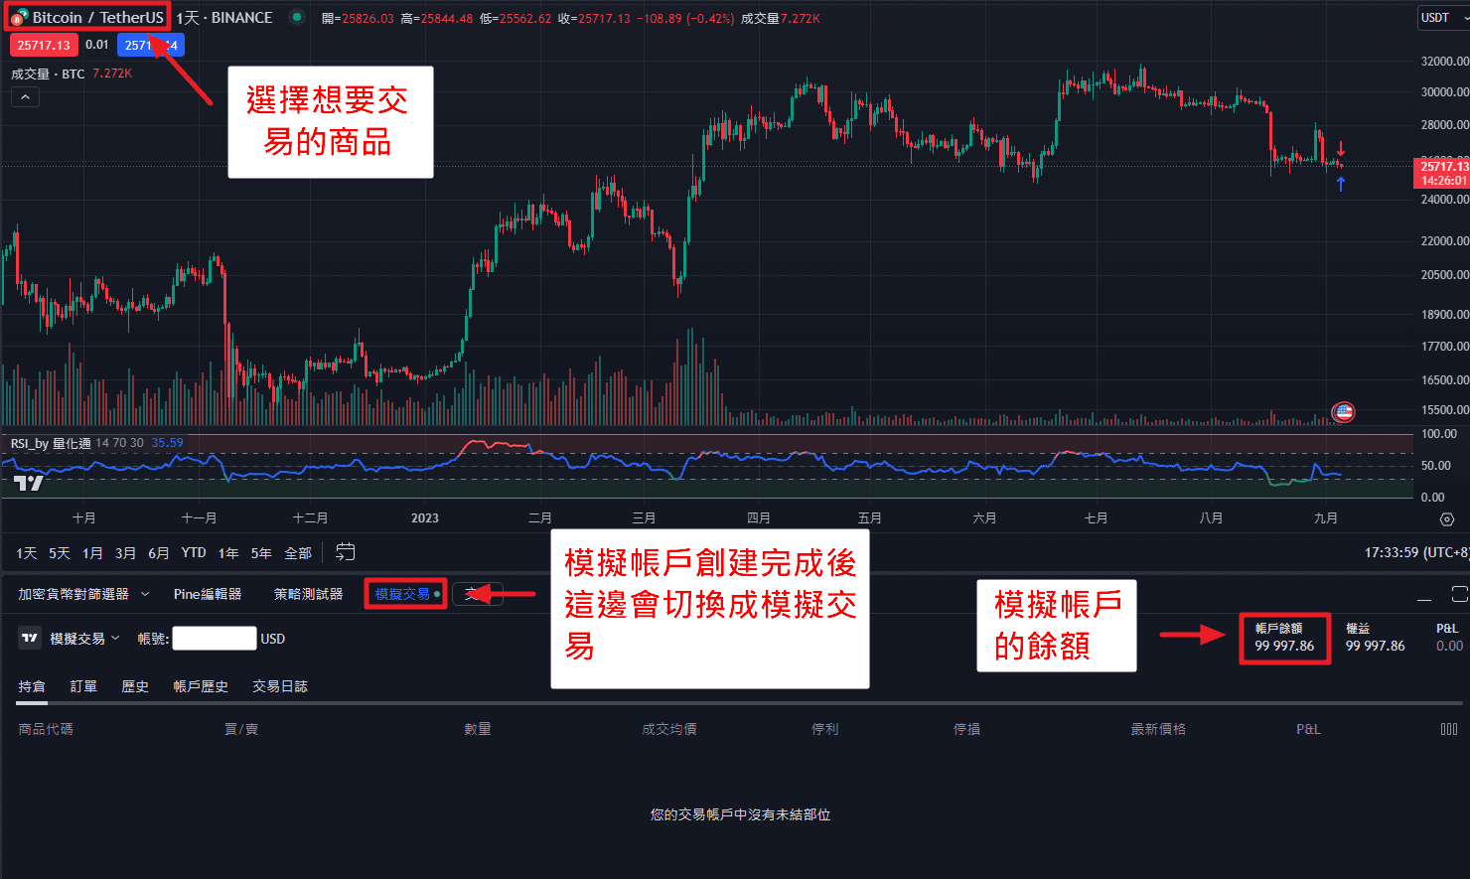
Task: Select the 6月 time range
Action: coord(159,553)
